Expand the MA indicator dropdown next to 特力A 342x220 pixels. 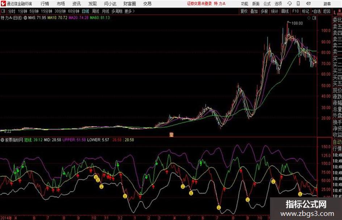click(x=25, y=18)
